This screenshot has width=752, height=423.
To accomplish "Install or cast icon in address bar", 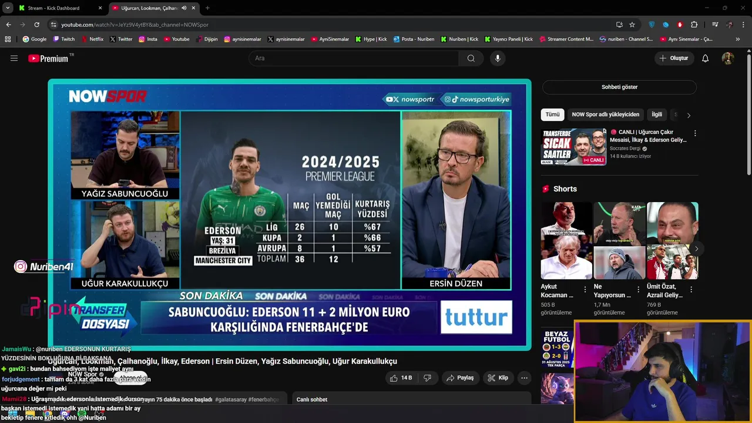I will pyautogui.click(x=619, y=25).
